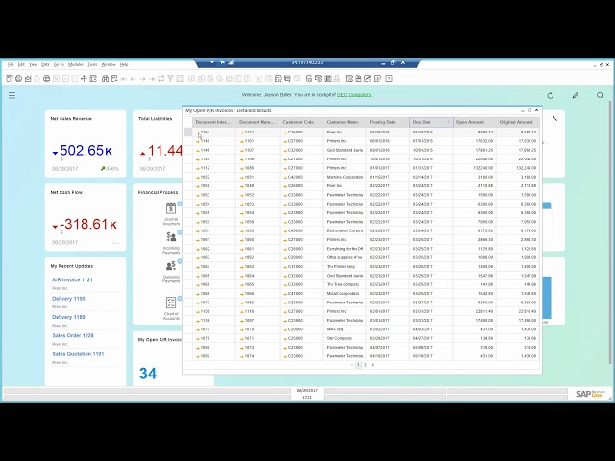This screenshot has width=615, height=461.
Task: Open Chart of Accounts in Financial Process
Action: 171,309
